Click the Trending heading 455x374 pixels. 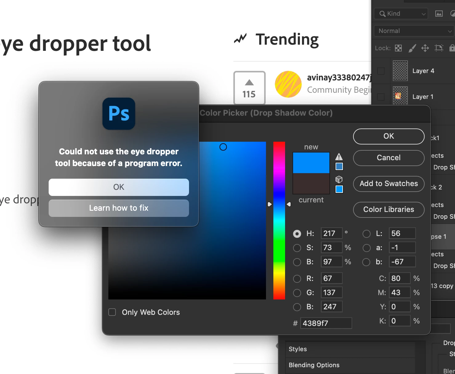click(287, 39)
